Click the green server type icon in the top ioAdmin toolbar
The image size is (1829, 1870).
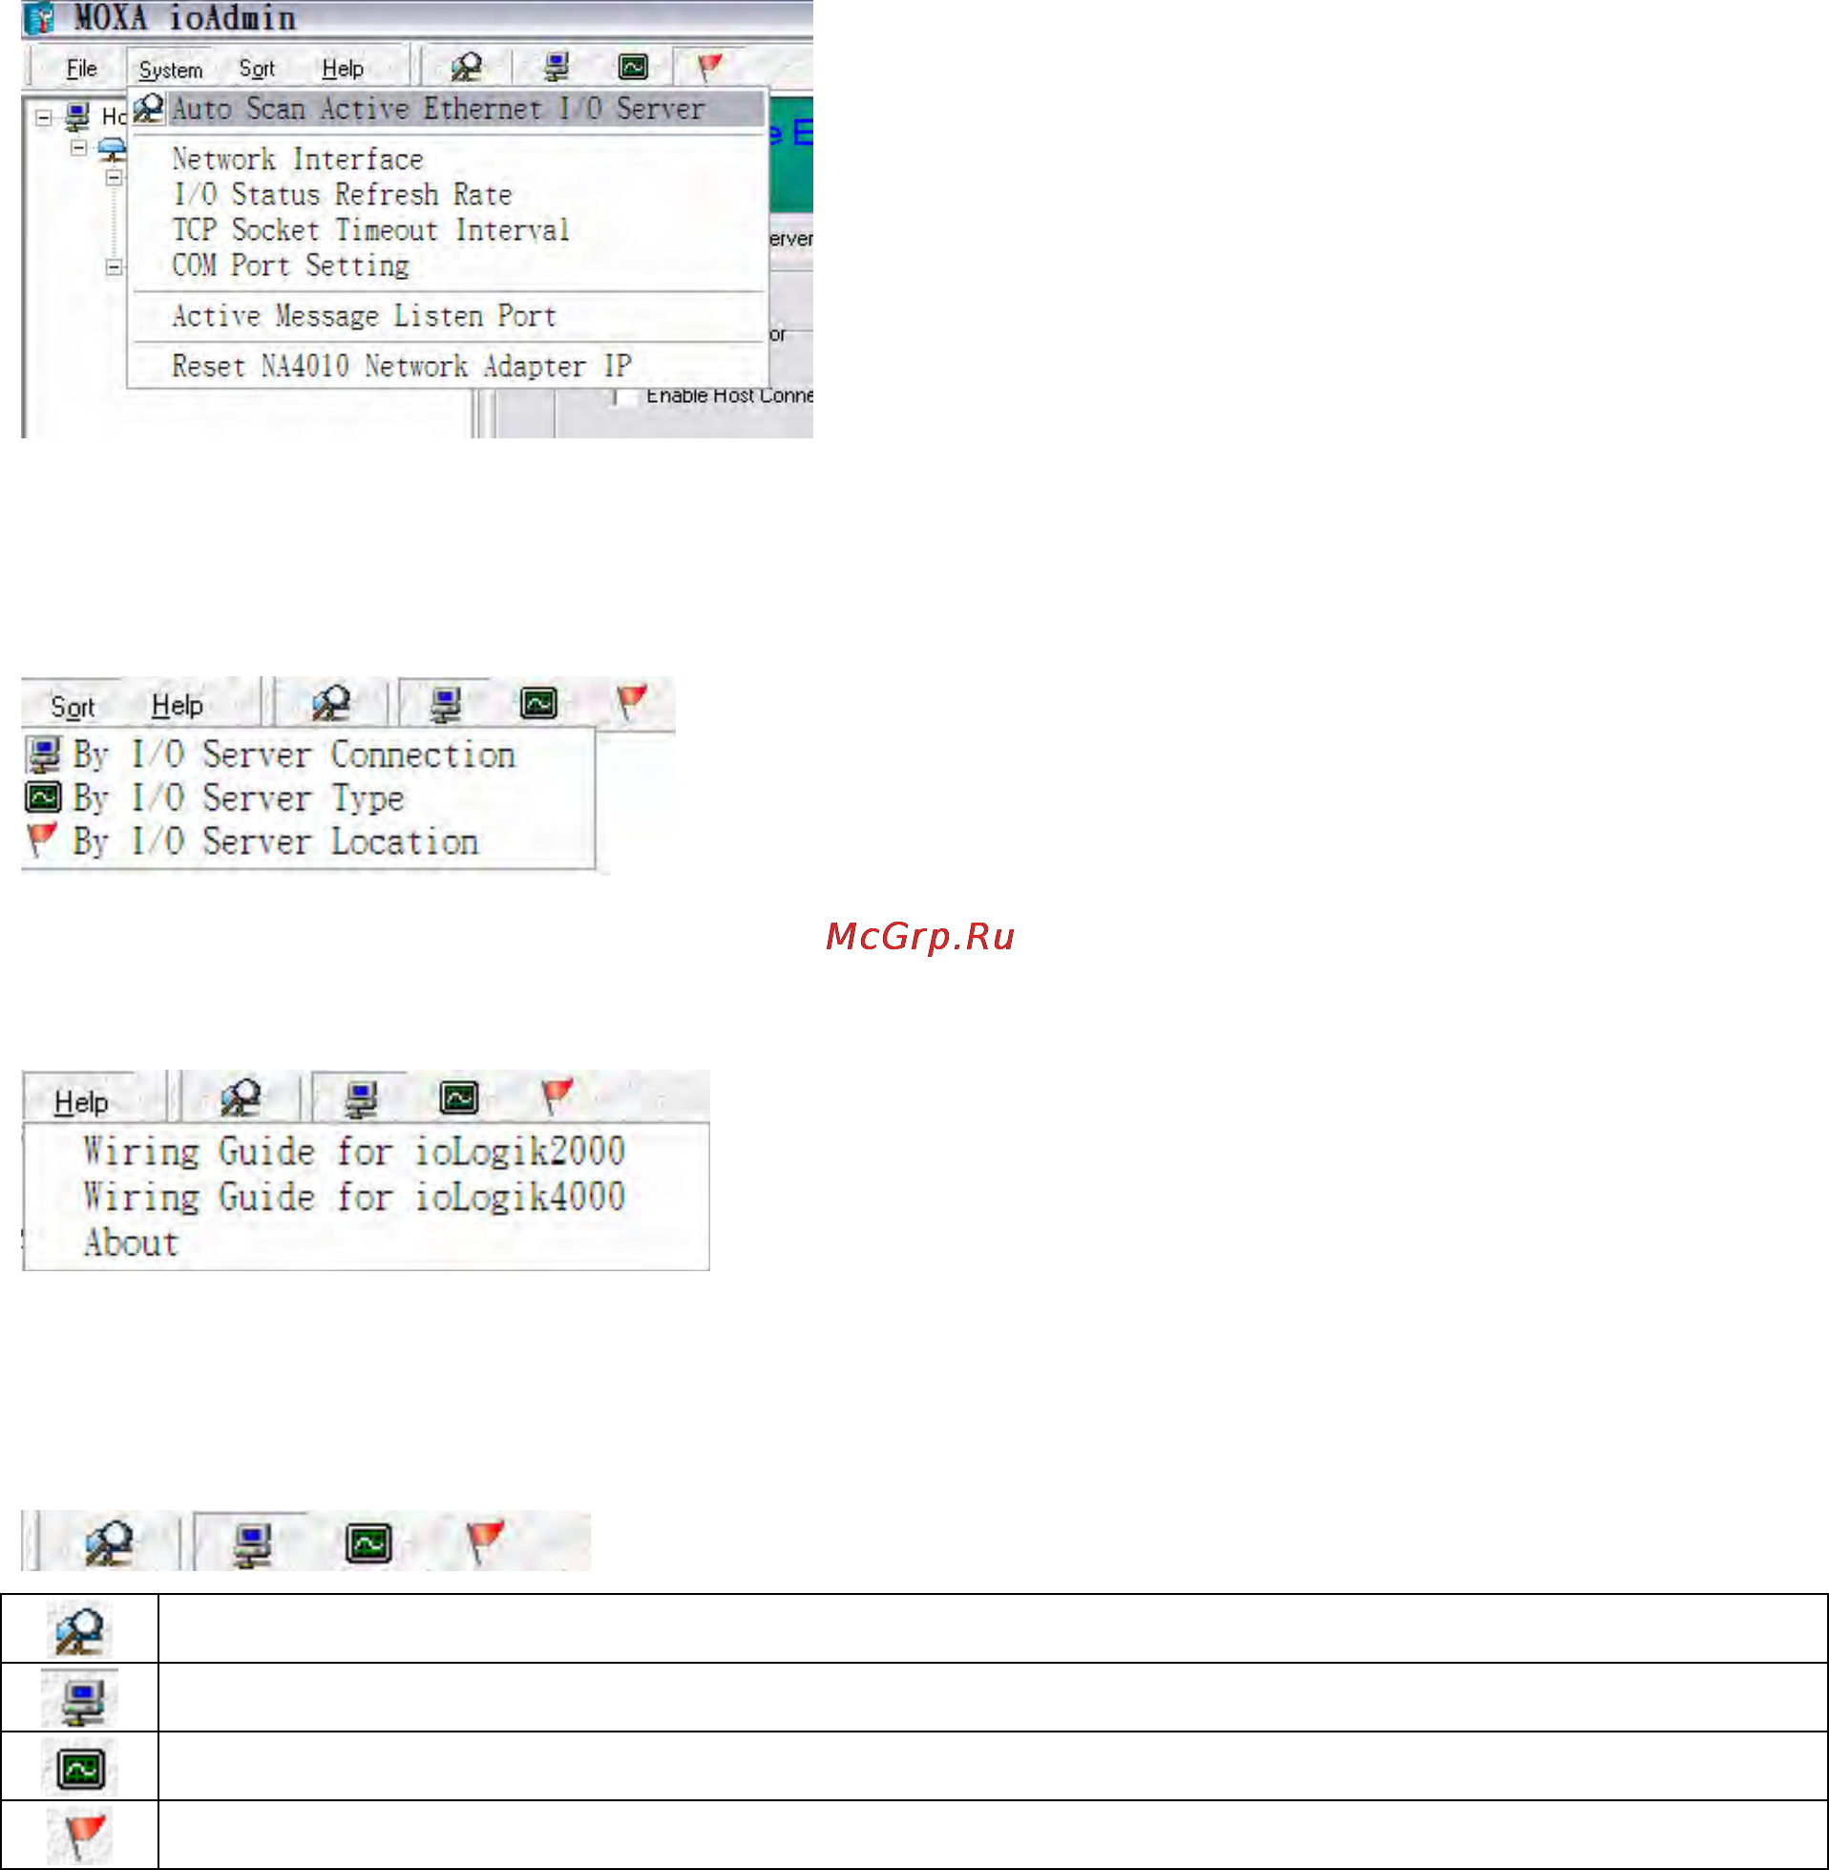633,66
